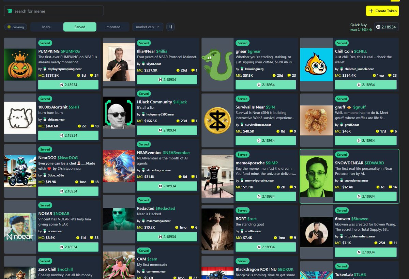Screen dimensions: 409x279
Task: Buy Illia4Near with the 2.18934 button
Action: pyautogui.click(x=167, y=80)
